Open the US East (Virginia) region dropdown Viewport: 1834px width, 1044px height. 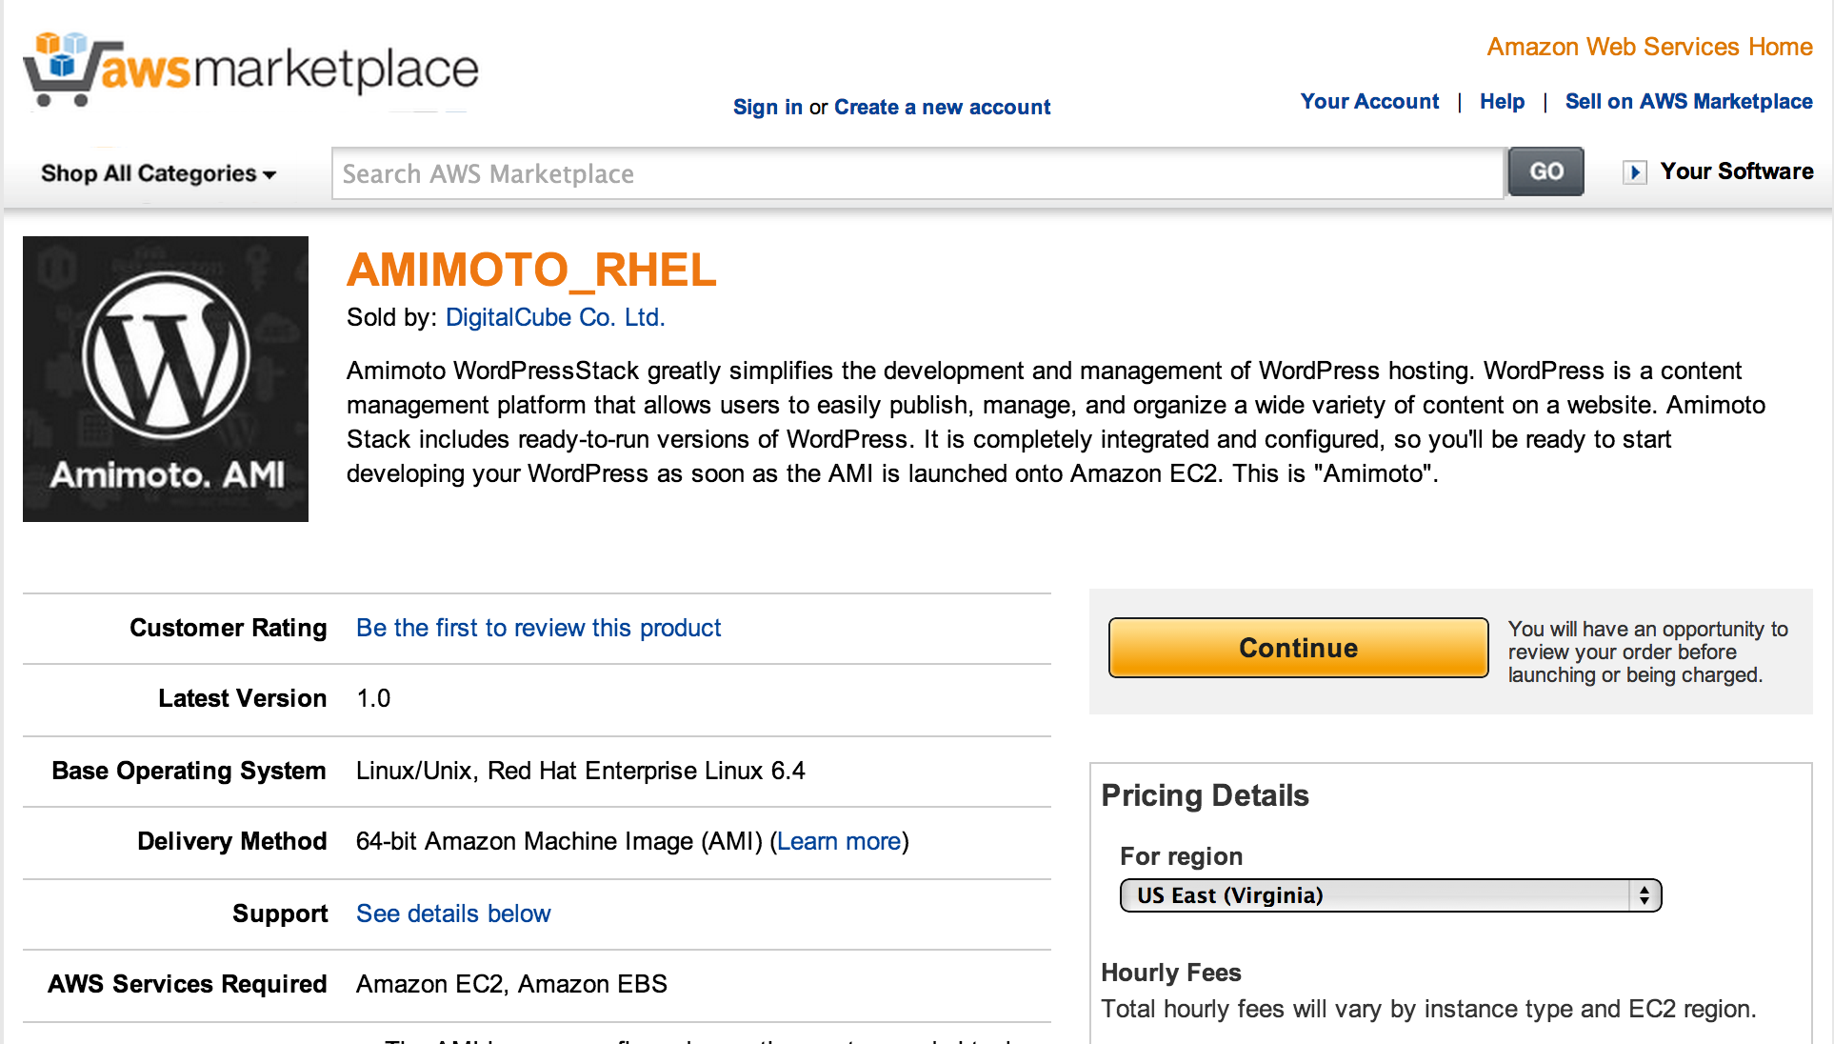coord(1391,895)
